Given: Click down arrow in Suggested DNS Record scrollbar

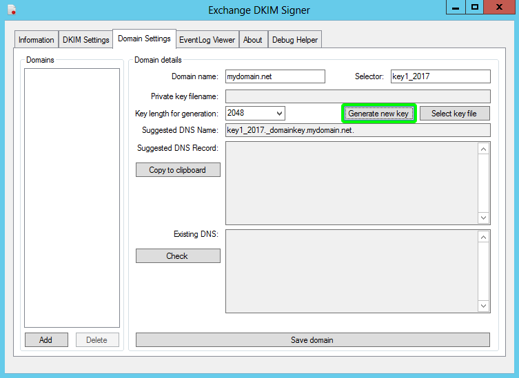Looking at the screenshot, I should point(483,218).
